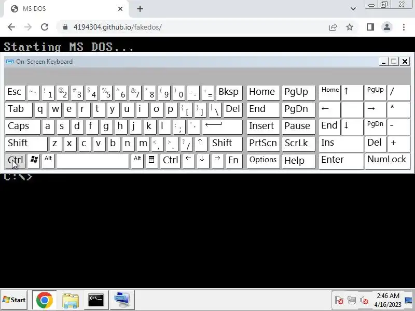
Task: Click the numpad asterisk key
Action: click(398, 109)
